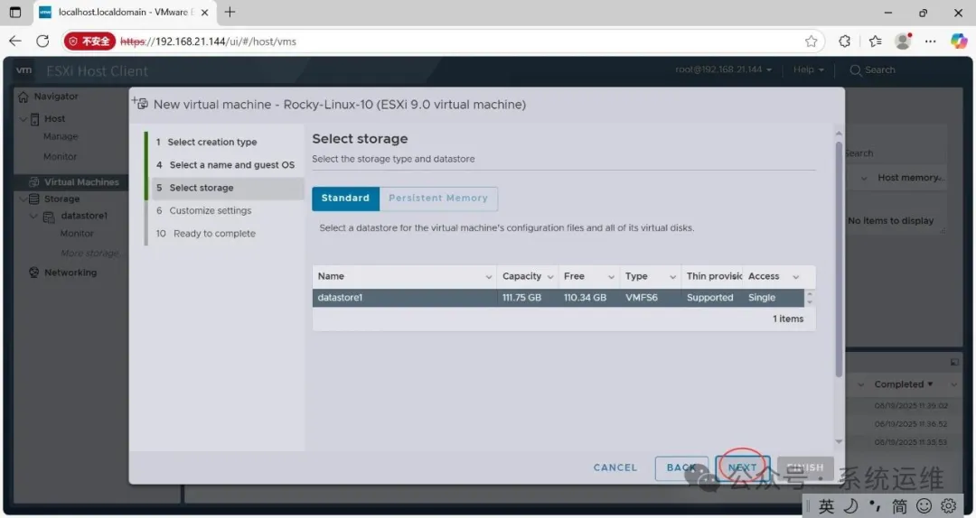Click the BACK button
This screenshot has width=976, height=518.
(x=681, y=467)
